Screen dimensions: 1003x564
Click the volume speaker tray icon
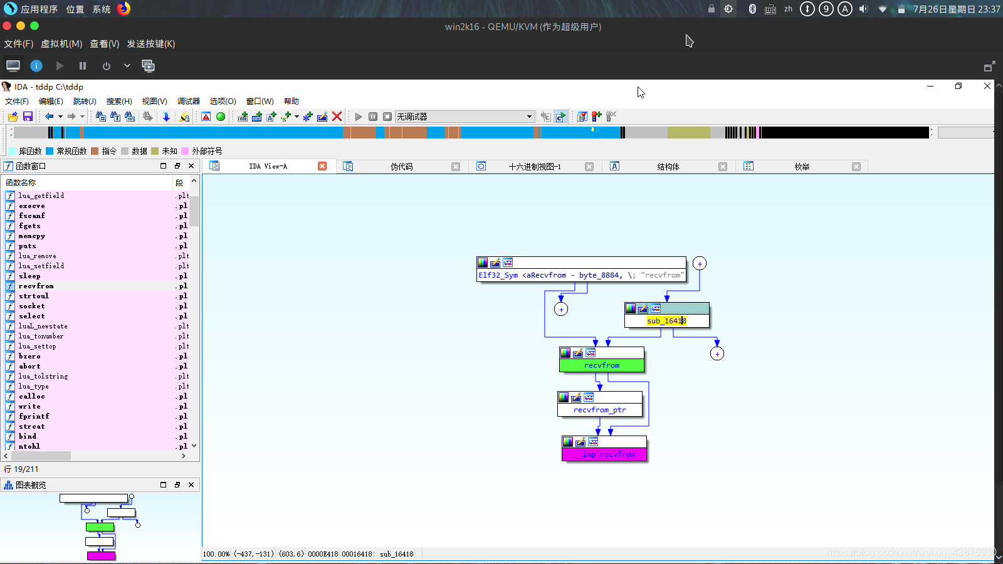pyautogui.click(x=864, y=9)
